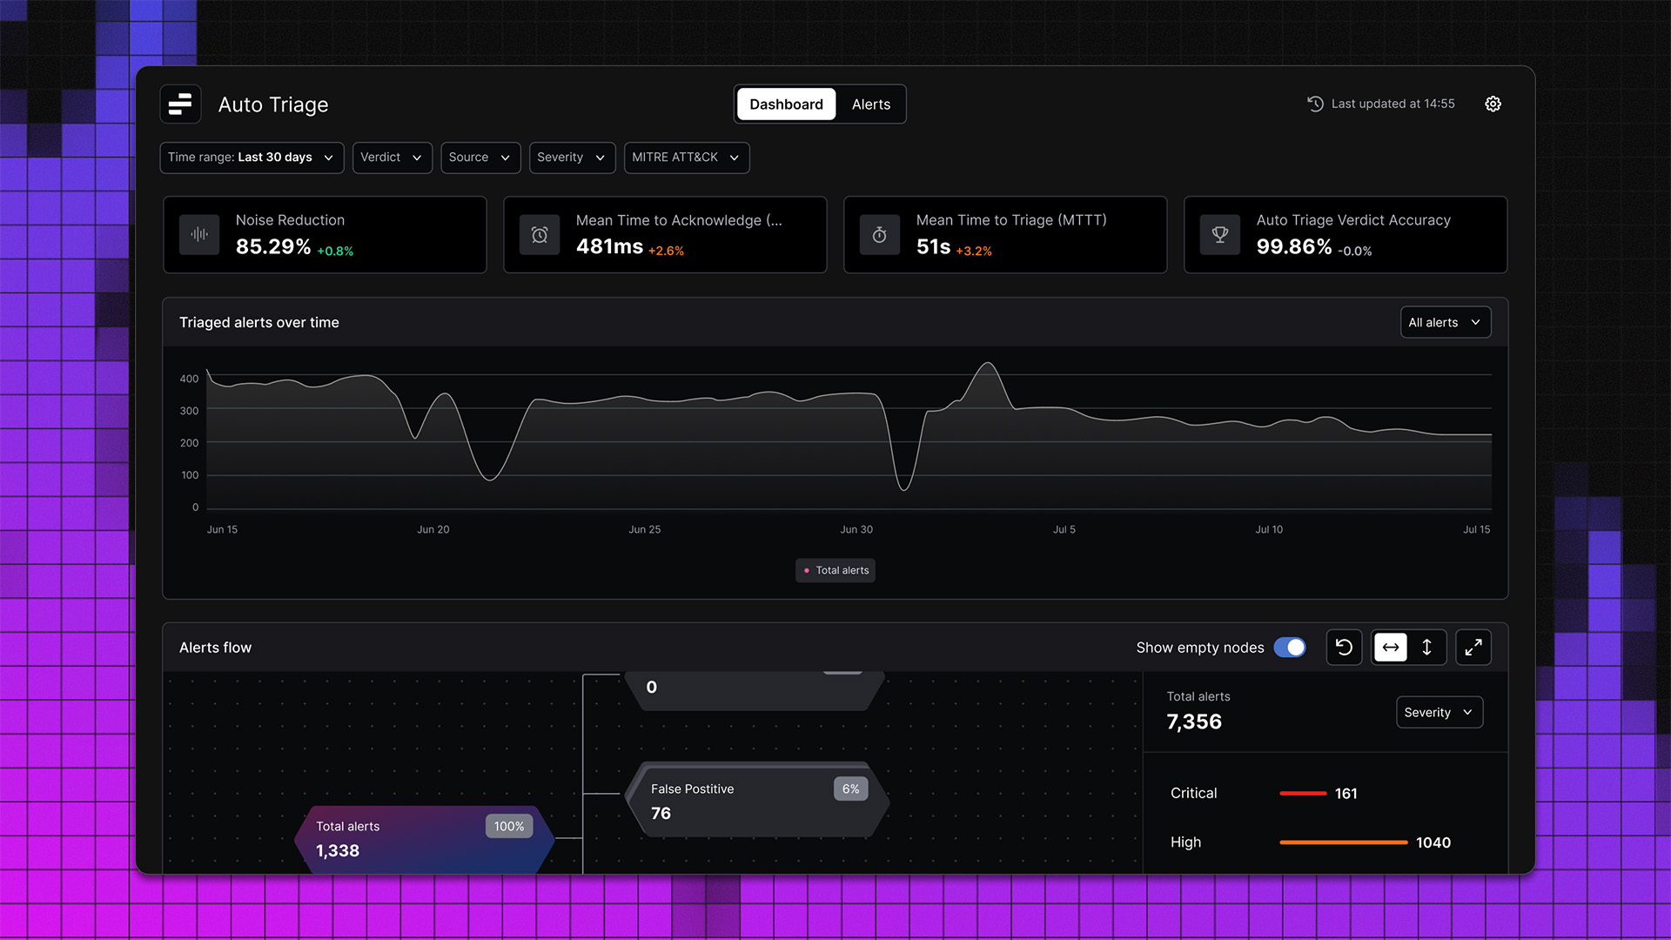Open the Source filter dropdown
The width and height of the screenshot is (1671, 940).
coord(480,158)
